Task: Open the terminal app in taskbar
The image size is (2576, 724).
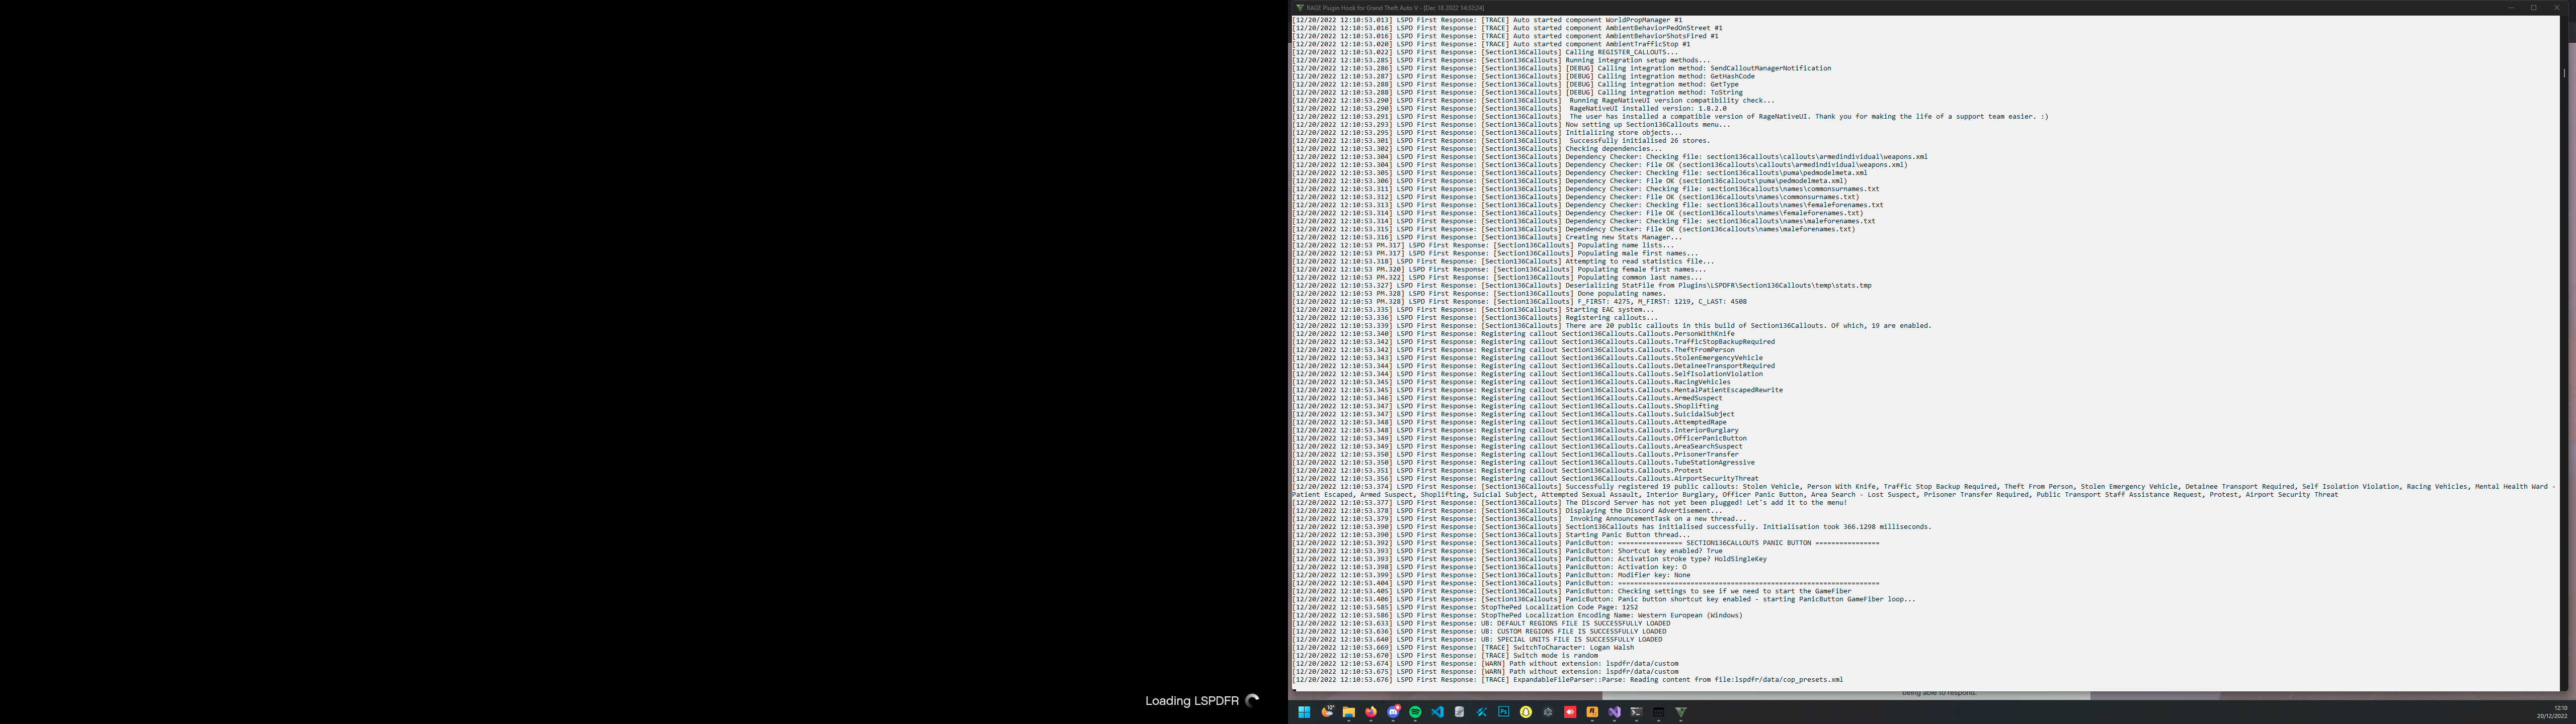Action: [x=1636, y=712]
